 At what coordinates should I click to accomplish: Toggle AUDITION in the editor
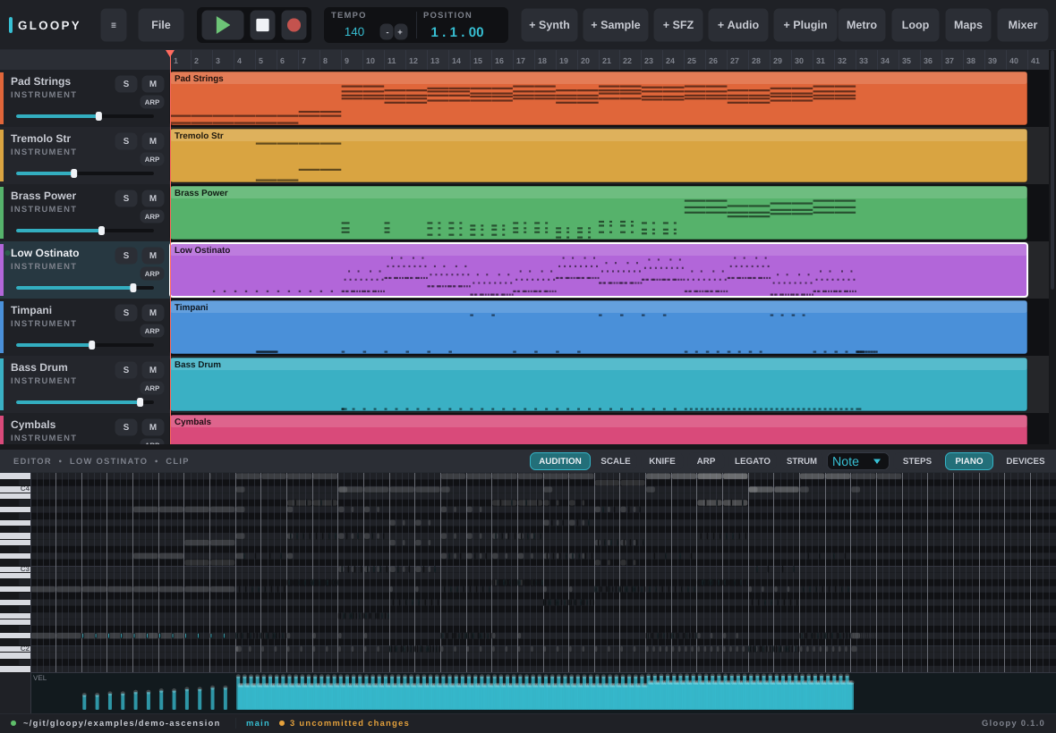[559, 460]
